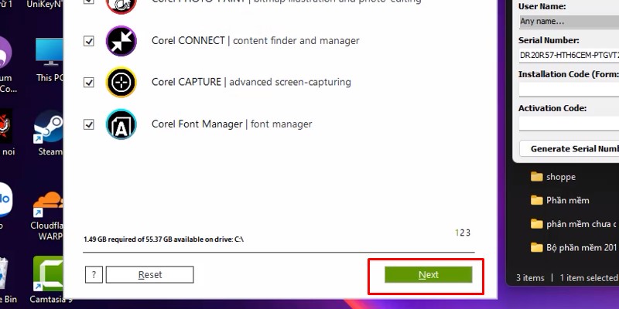This screenshot has width=619, height=309.
Task: Click the Corel CAPTURE crosshair icon
Action: [x=121, y=82]
